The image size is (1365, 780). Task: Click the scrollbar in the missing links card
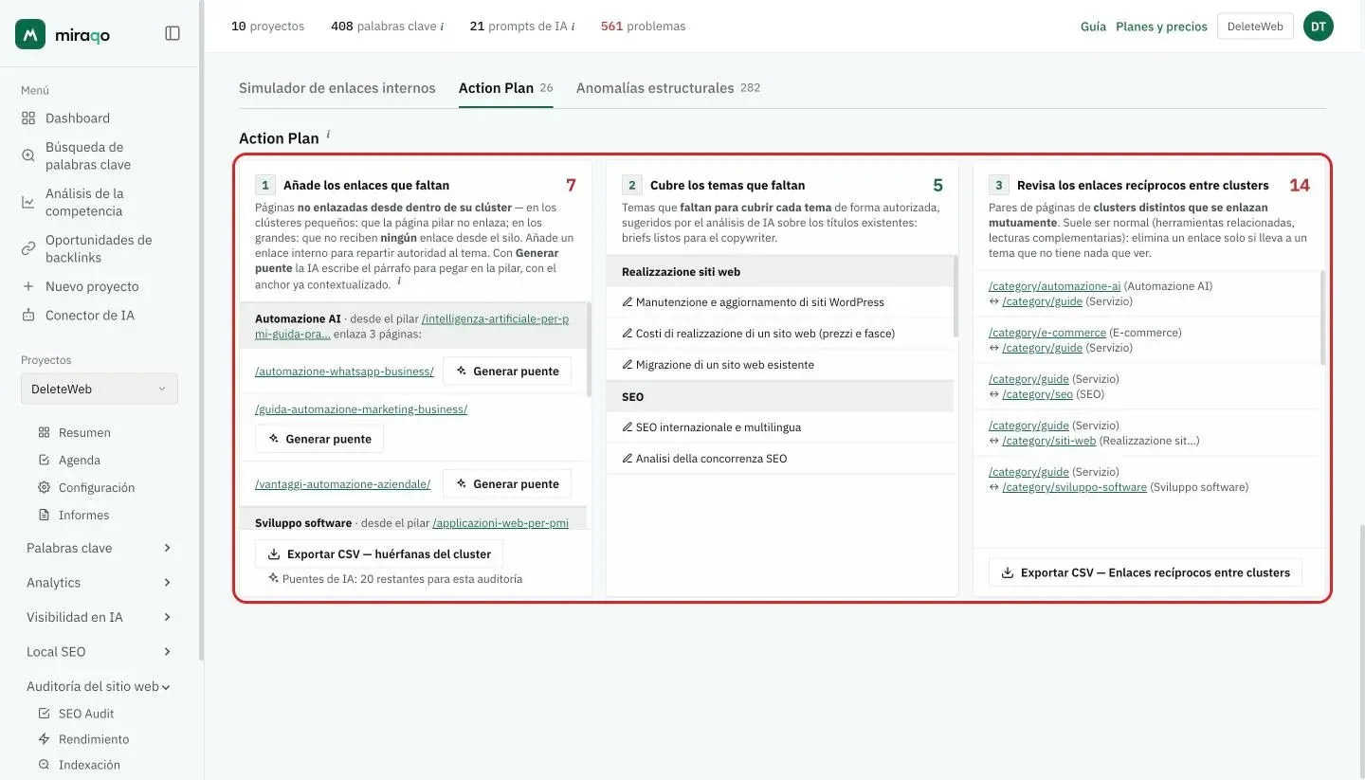pyautogui.click(x=589, y=351)
